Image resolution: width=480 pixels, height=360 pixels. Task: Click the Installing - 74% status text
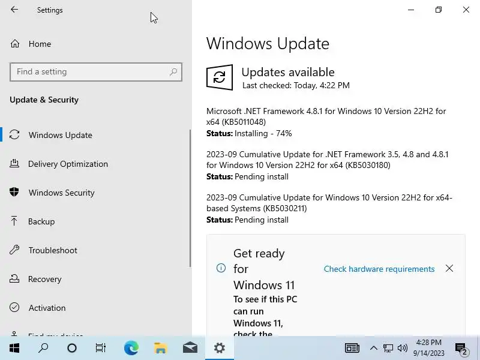click(x=263, y=133)
